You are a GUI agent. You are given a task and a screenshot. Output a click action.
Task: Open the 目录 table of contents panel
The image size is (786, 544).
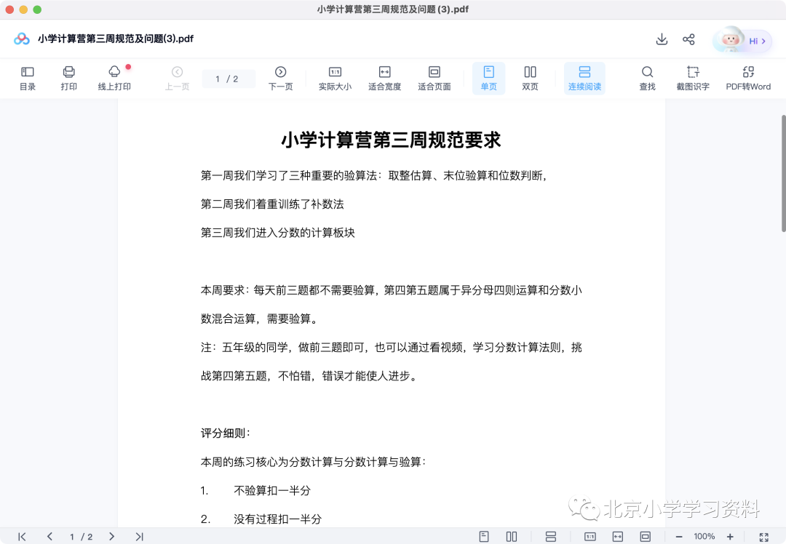28,79
